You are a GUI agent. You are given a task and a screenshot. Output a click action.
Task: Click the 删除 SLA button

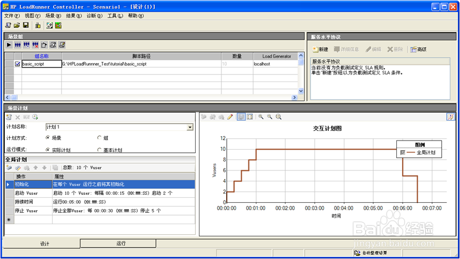[x=395, y=49]
